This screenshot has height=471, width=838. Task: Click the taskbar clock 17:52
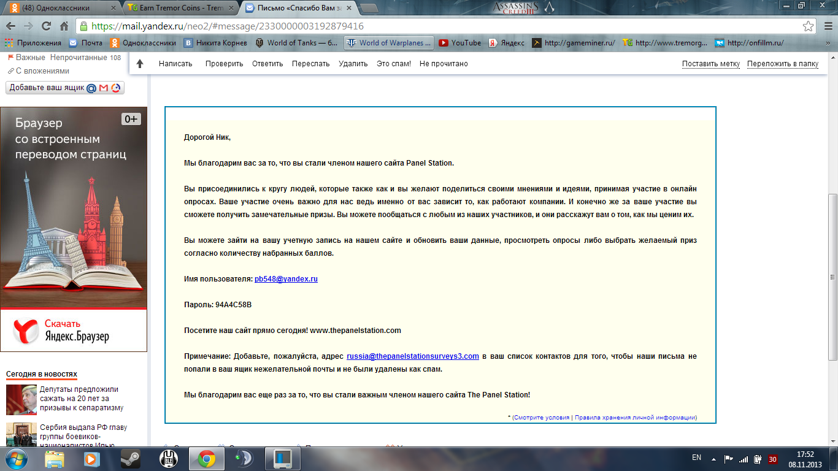pyautogui.click(x=805, y=454)
